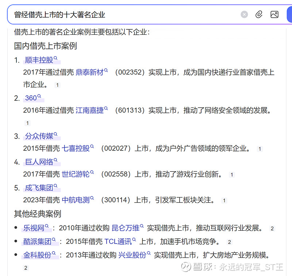Click the search icon beside 昆仑万维

click(x=142, y=226)
